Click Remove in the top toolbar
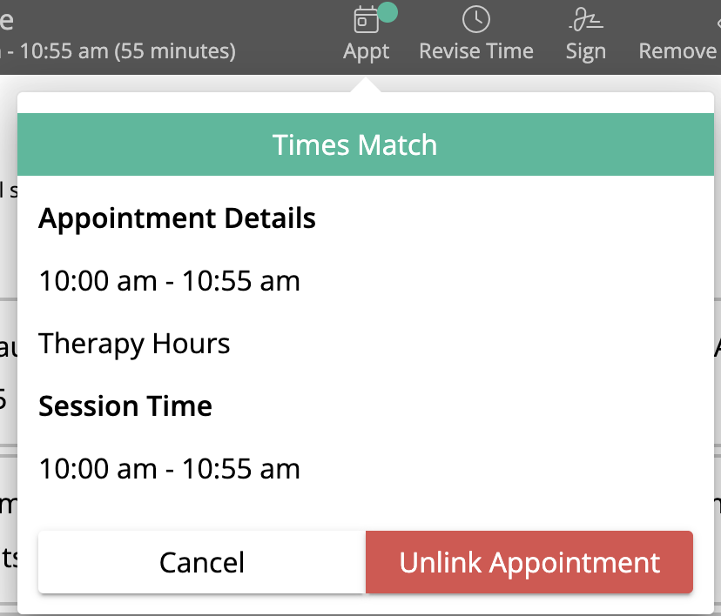 point(677,50)
